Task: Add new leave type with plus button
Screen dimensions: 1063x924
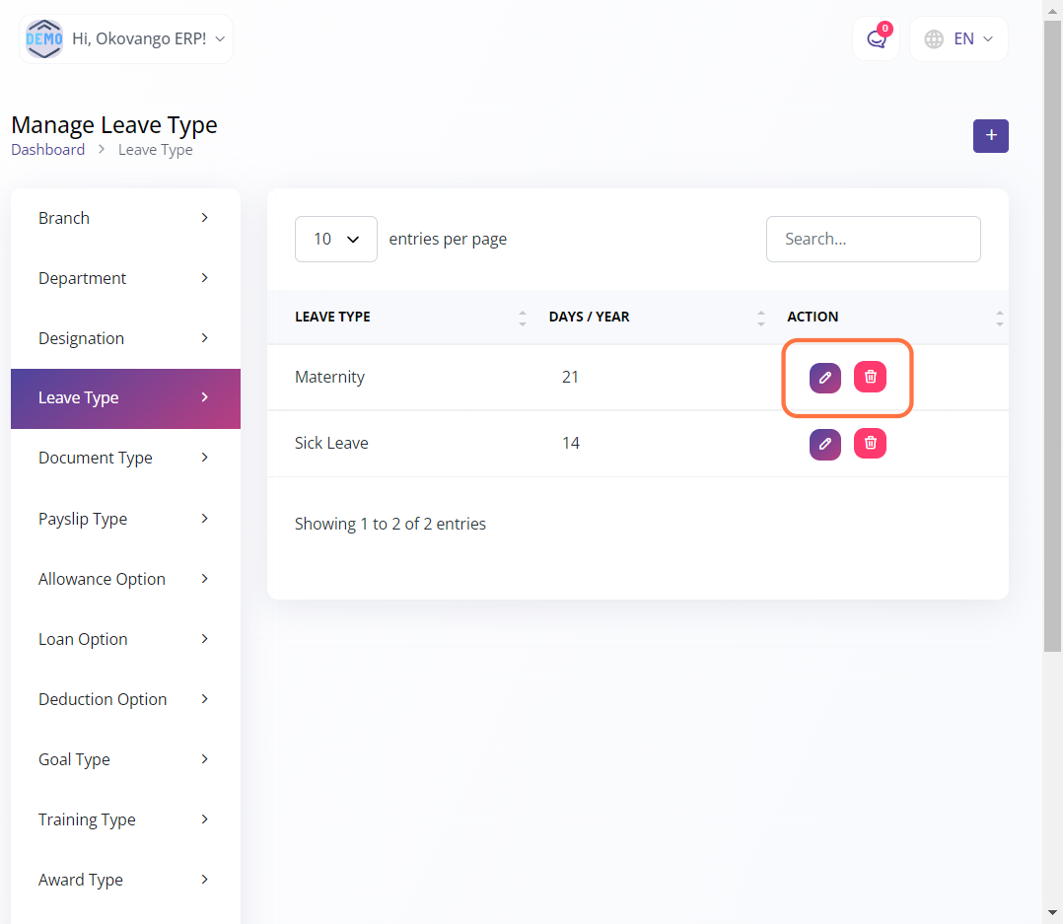Action: [990, 136]
